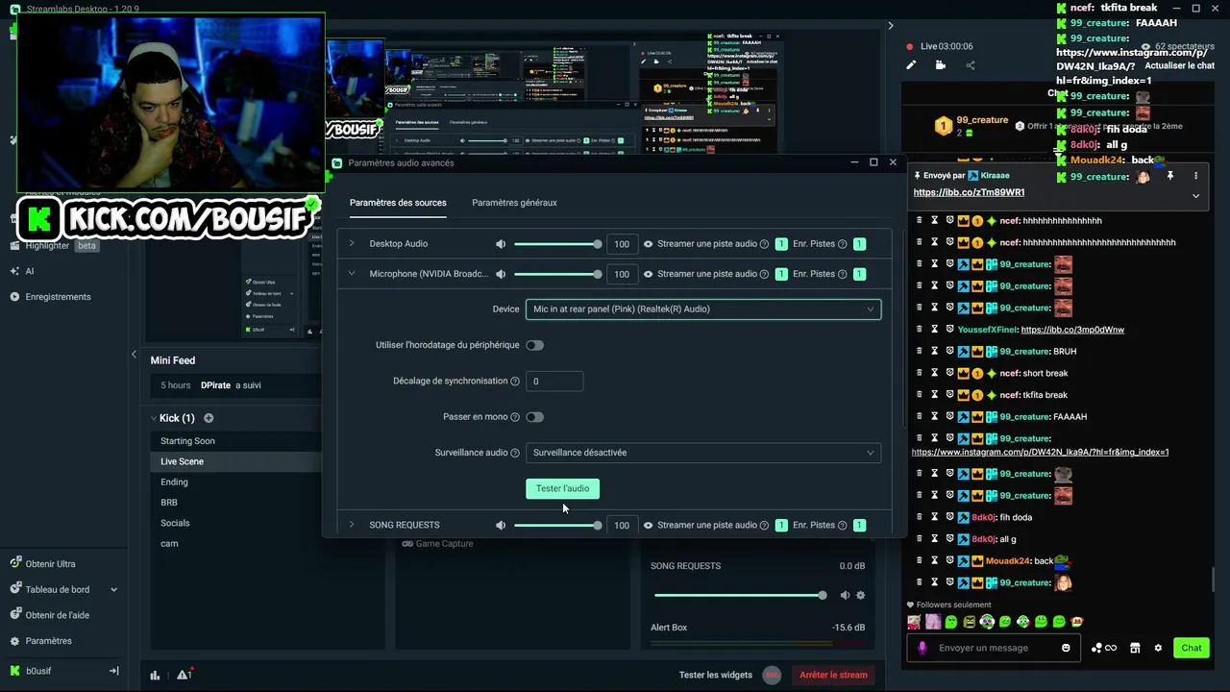The width and height of the screenshot is (1230, 692).
Task: Click the Tester l'audio button
Action: pyautogui.click(x=562, y=488)
